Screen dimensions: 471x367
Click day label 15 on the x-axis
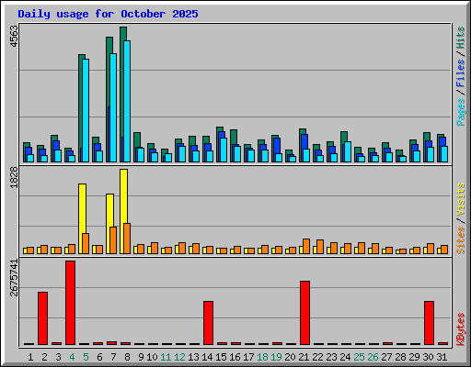click(x=221, y=357)
